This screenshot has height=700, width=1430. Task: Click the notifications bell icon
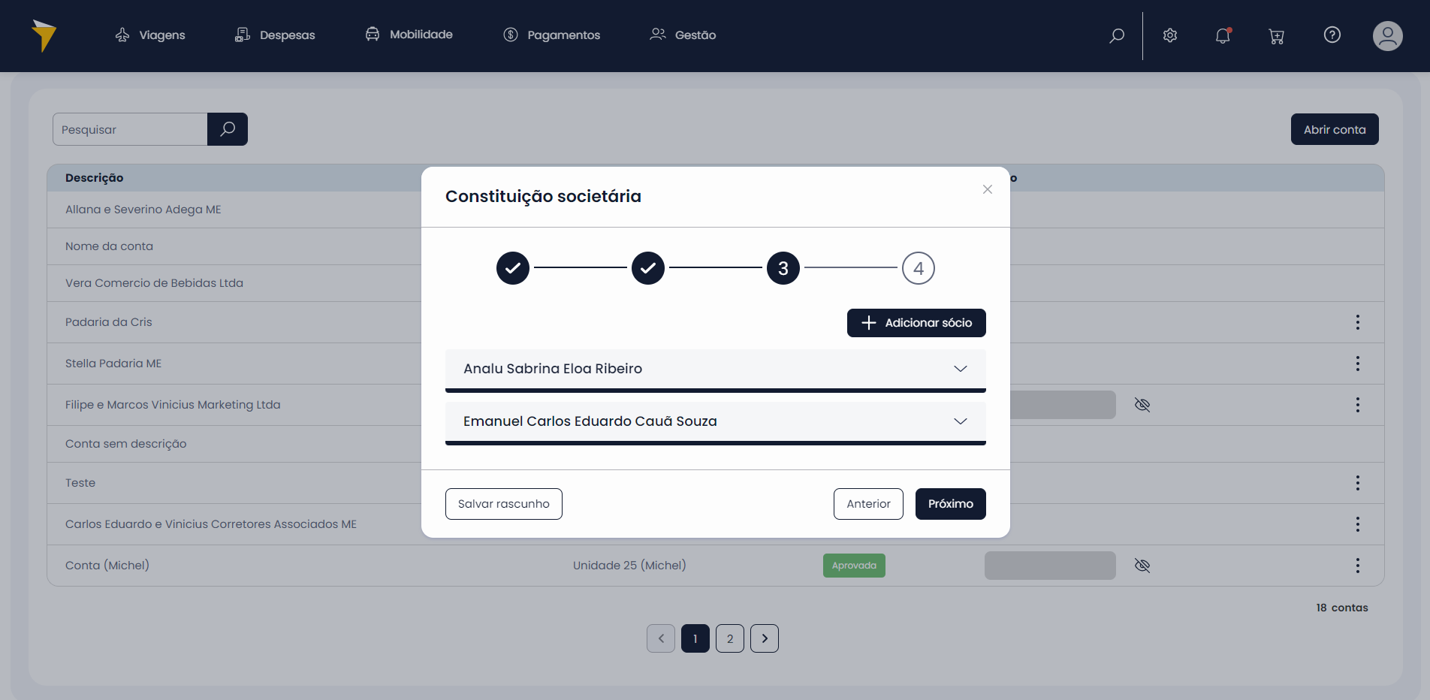coord(1223,35)
